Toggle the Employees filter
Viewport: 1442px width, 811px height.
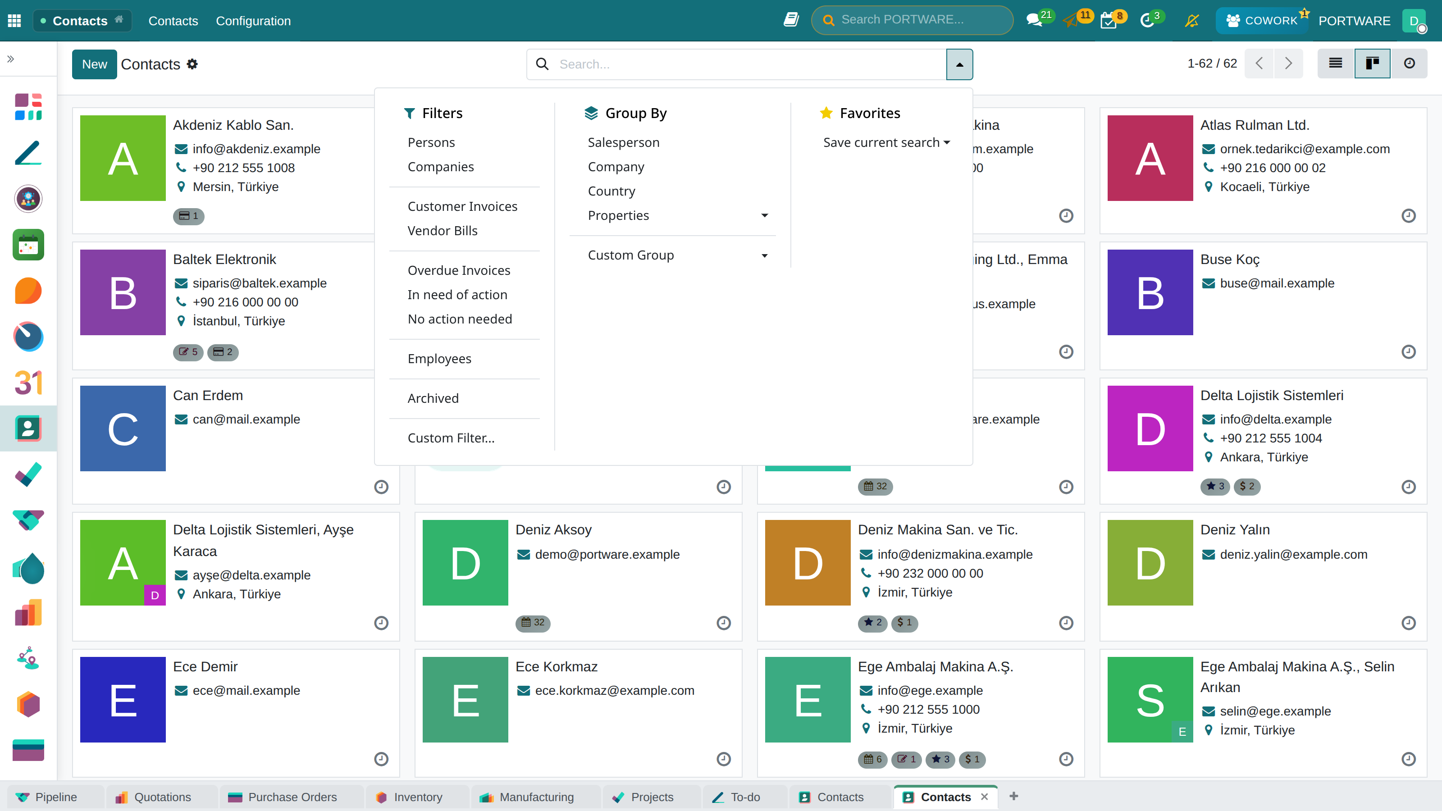[439, 359]
